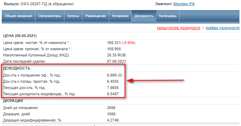Viewport: 241px width, 126px height.
Task: Click the modified duration value 4,2749
Action: [113, 120]
